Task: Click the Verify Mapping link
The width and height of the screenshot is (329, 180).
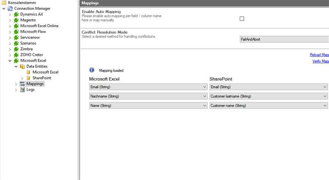Action: coord(320,61)
